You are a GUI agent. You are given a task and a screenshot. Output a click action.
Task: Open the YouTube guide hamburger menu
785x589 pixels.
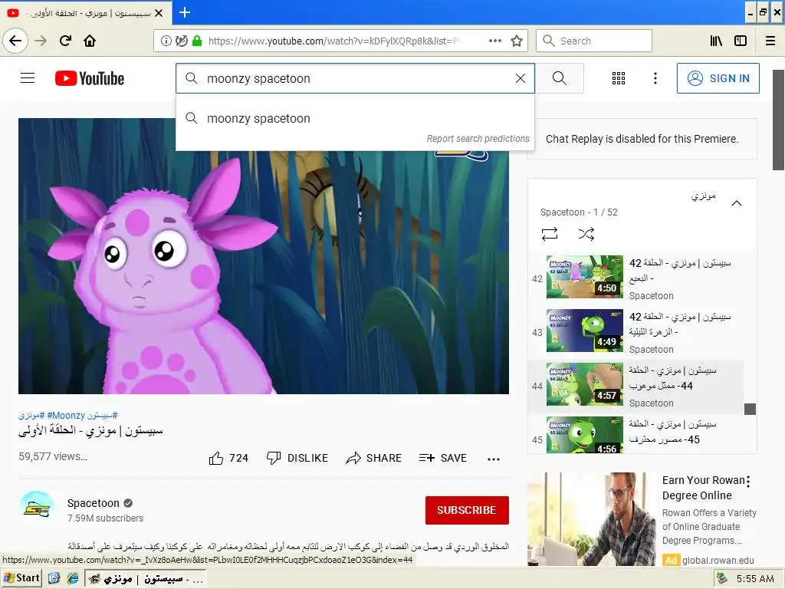[28, 78]
